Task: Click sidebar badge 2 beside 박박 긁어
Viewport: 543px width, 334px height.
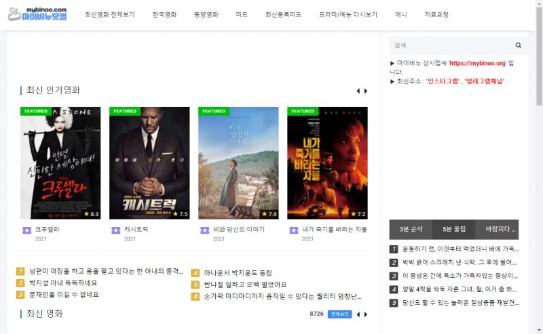Action: (394, 262)
